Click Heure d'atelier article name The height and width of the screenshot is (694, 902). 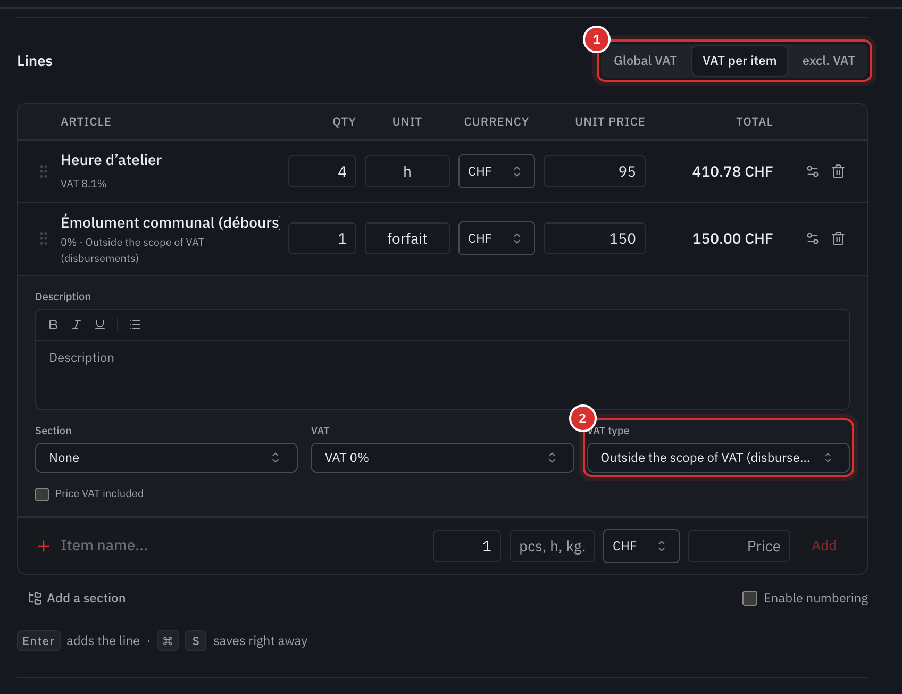click(x=111, y=160)
